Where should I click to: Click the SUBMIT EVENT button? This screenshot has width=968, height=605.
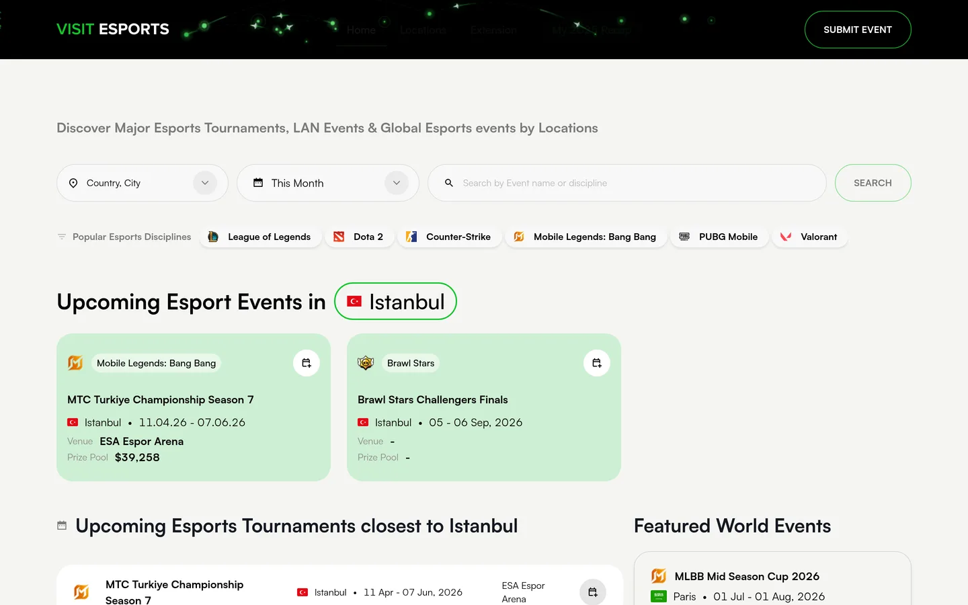click(x=858, y=30)
